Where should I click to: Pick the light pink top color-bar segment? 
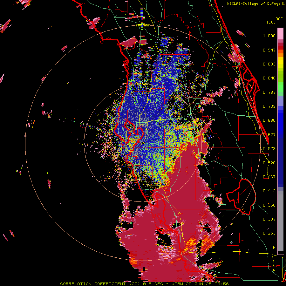coord(281,34)
